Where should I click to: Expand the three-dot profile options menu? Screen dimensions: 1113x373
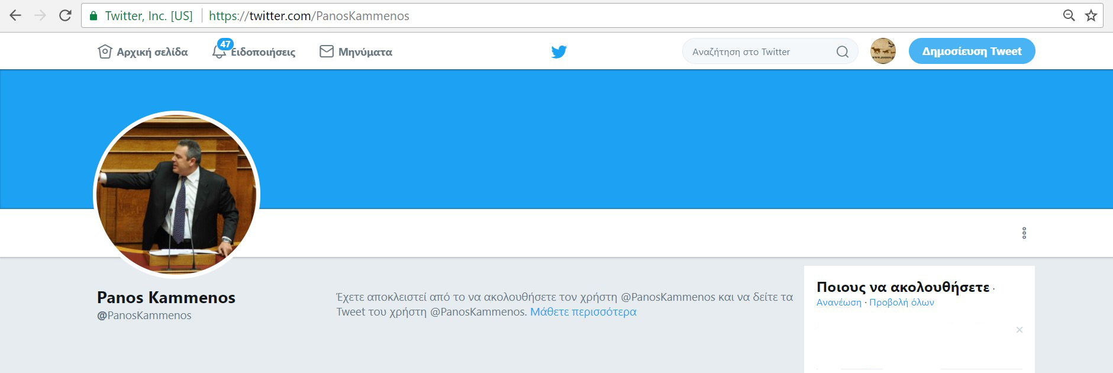point(1024,233)
